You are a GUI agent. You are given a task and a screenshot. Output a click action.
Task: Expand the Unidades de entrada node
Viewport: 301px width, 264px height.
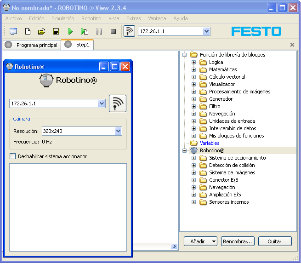(193, 121)
